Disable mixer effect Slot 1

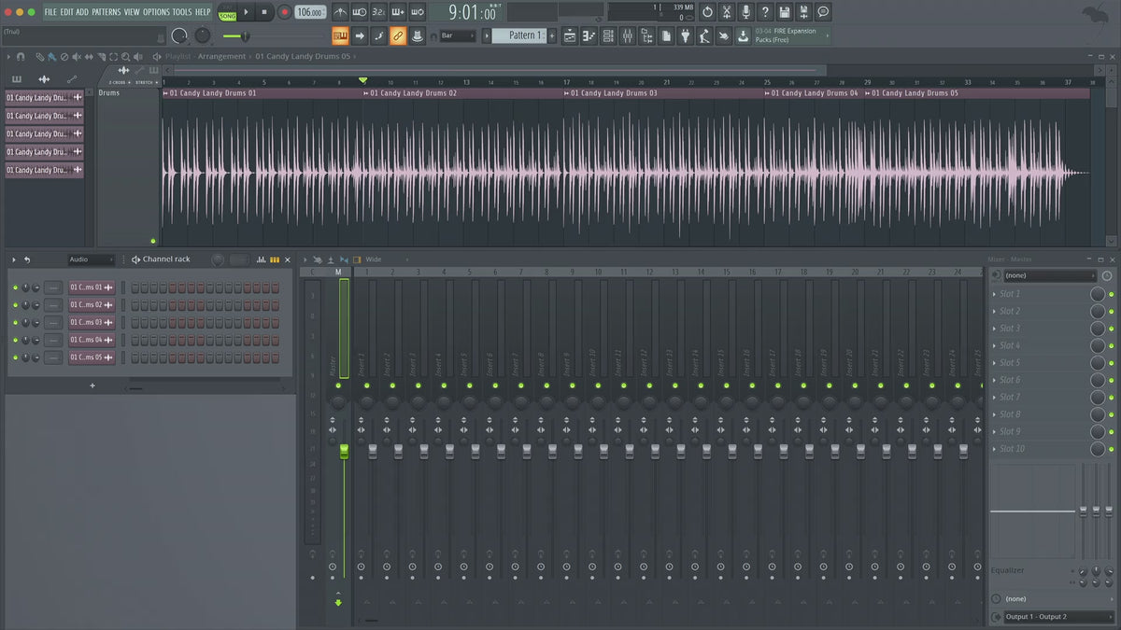1111,294
